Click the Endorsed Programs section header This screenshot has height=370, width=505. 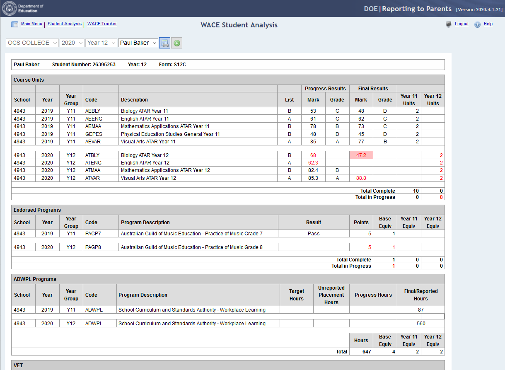click(x=37, y=210)
